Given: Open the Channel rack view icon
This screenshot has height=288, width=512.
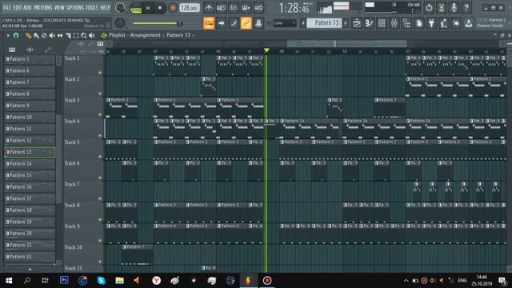Looking at the screenshot, I should pos(382,23).
